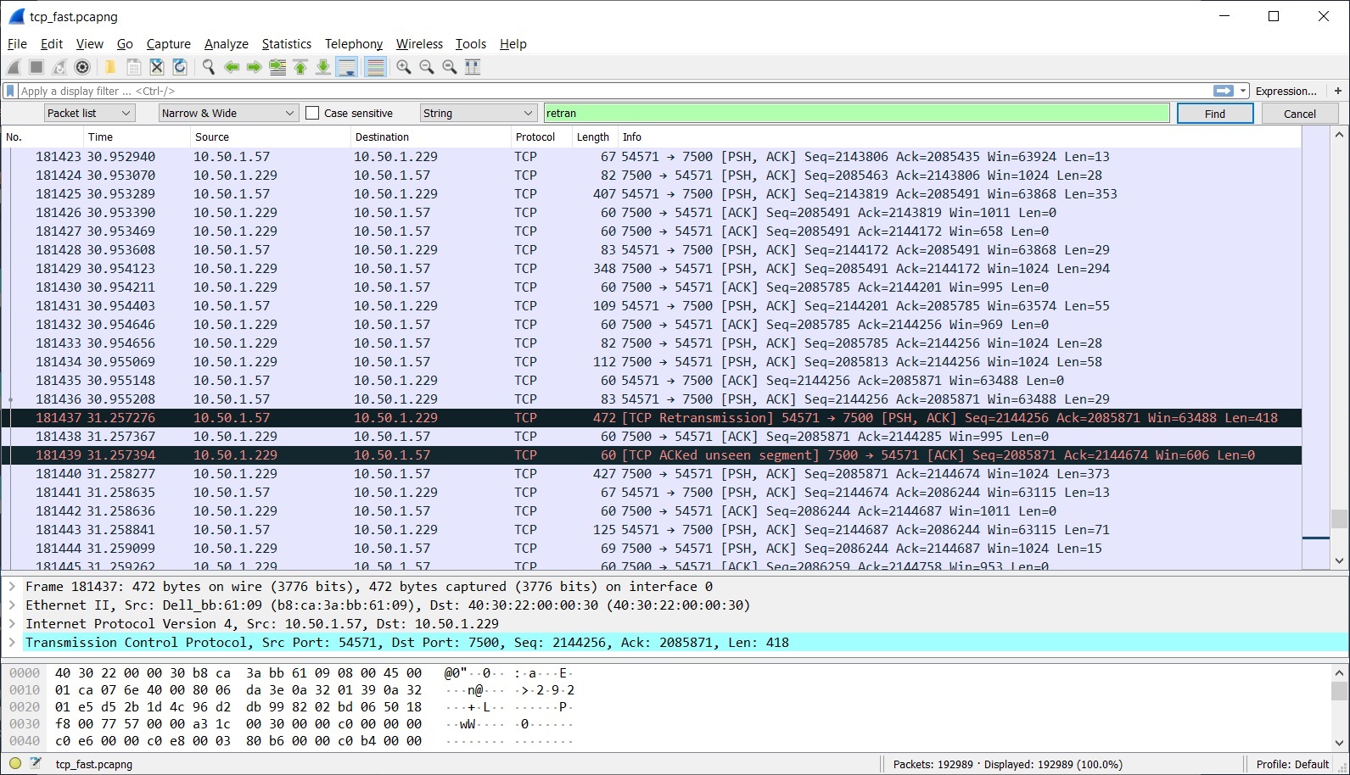Reload this capture file
1350x775 pixels.
tap(179, 67)
